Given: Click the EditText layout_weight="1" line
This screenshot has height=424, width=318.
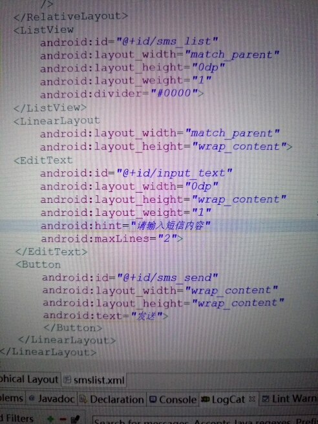Looking at the screenshot, I should coord(126,213).
